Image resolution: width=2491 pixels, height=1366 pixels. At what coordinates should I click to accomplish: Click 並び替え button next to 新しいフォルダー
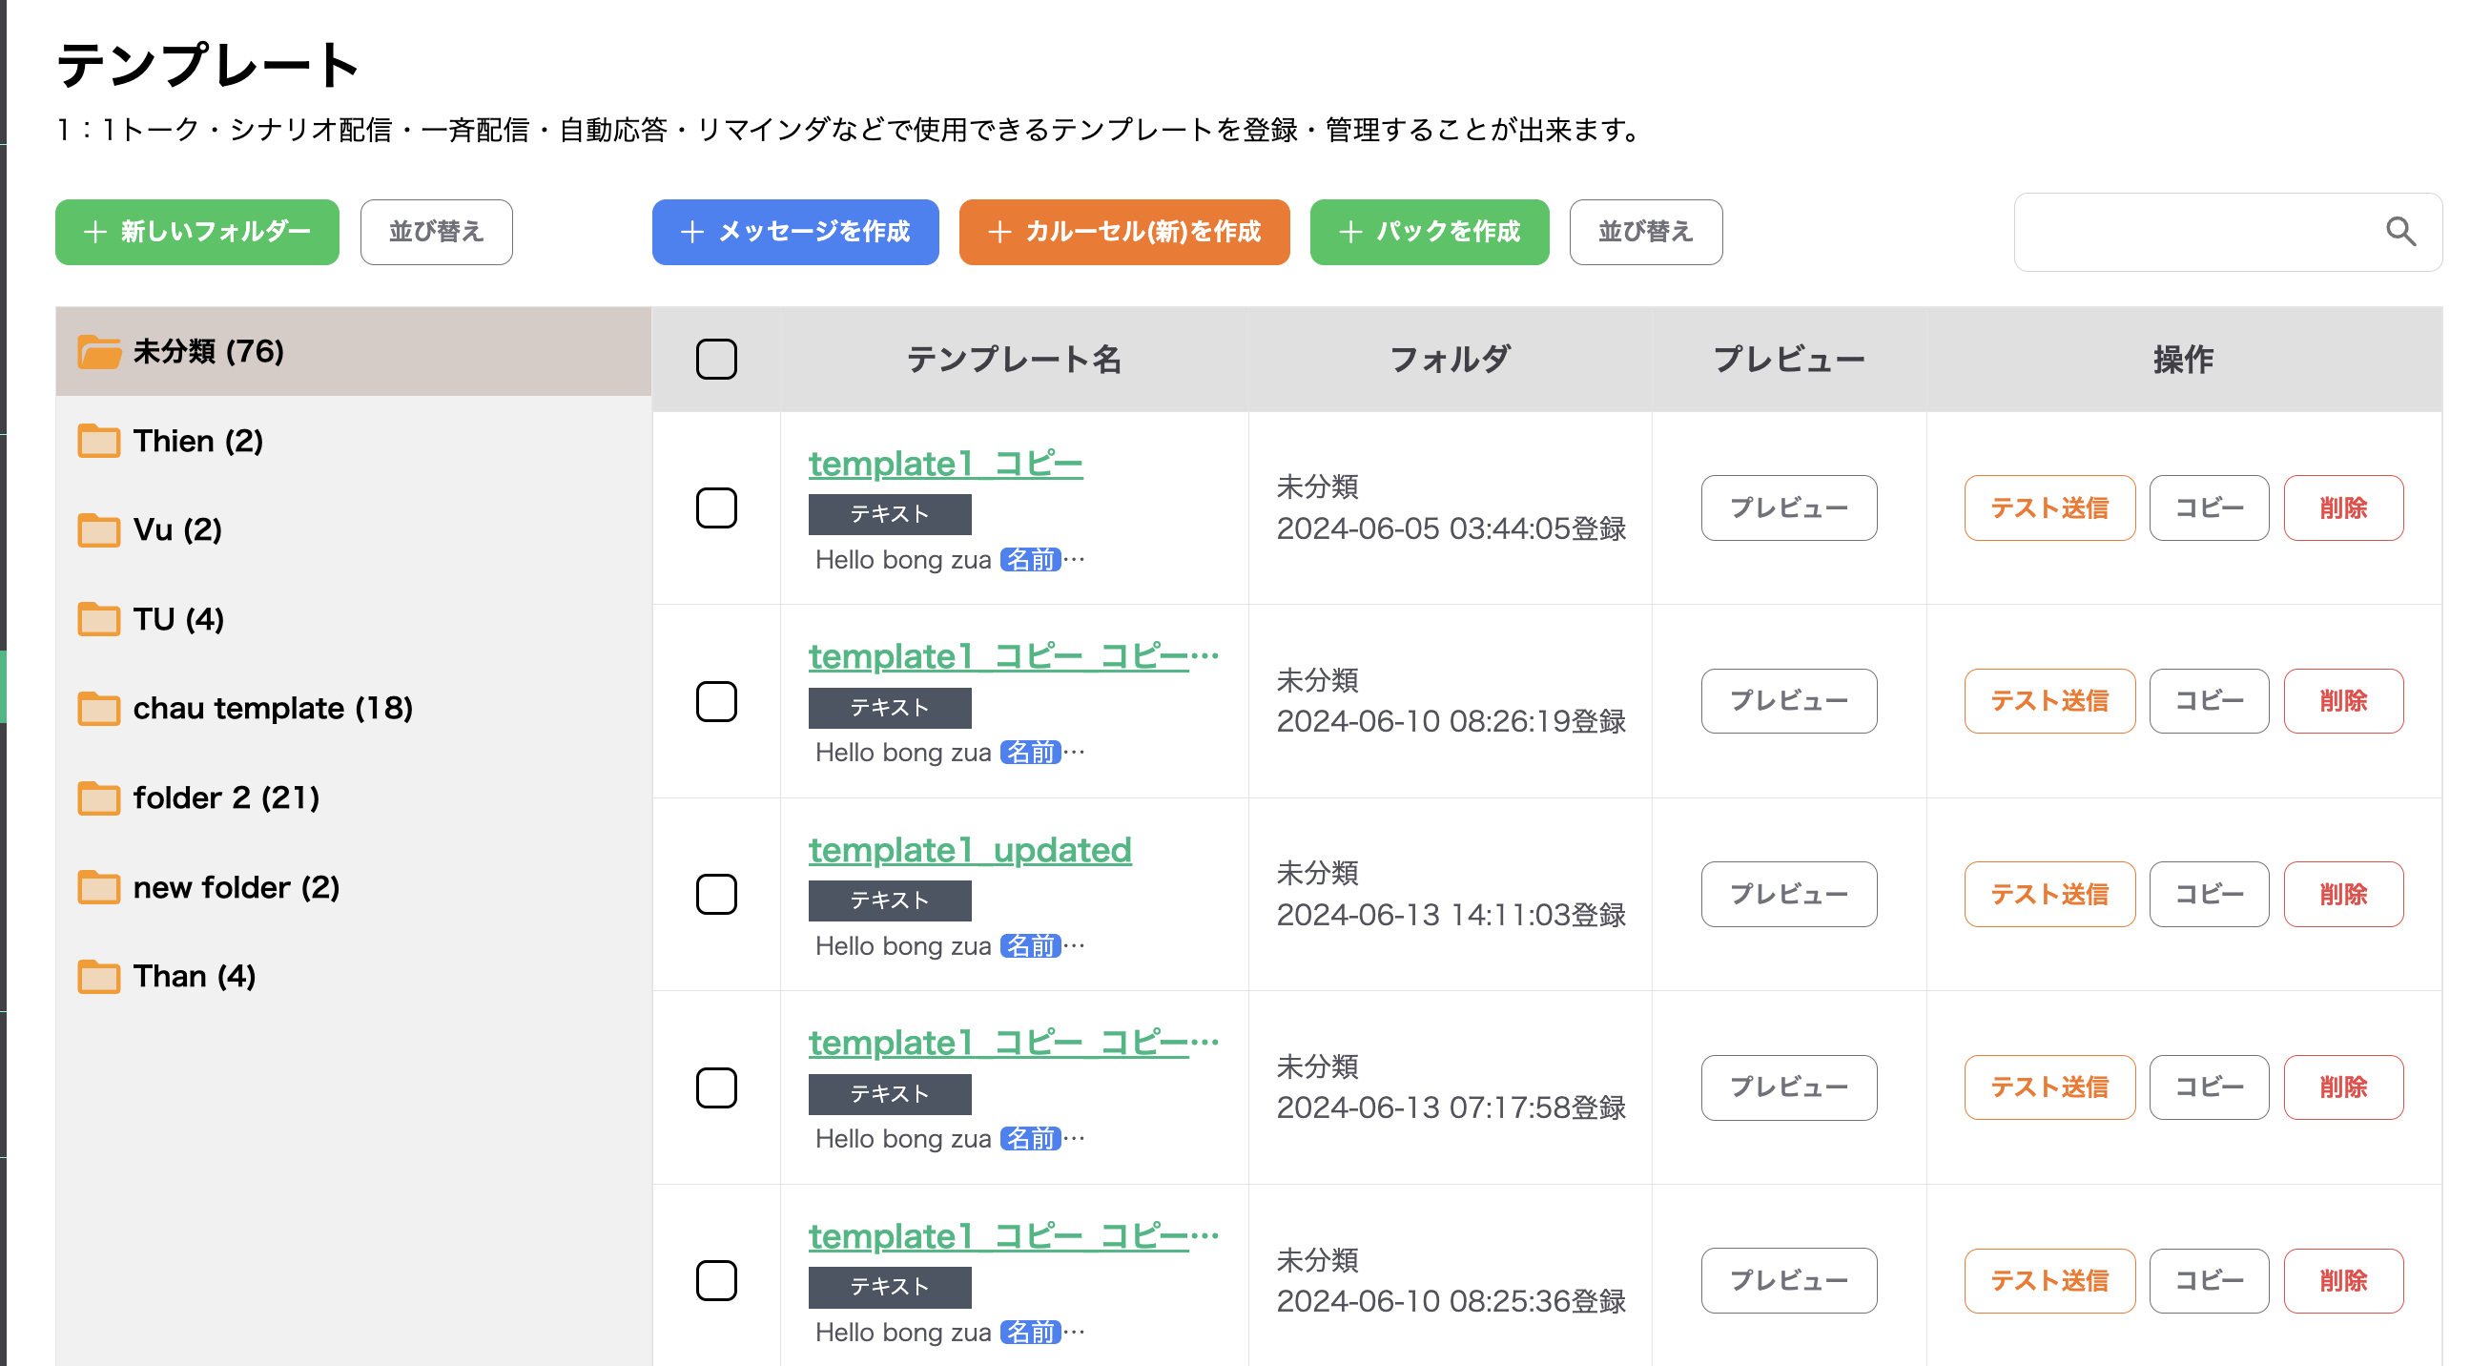436,232
